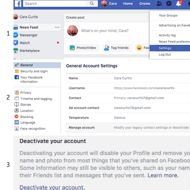Viewport: 190px width, 190px height.
Task: Open Marketplace from left sidebar
Action: 30,51
